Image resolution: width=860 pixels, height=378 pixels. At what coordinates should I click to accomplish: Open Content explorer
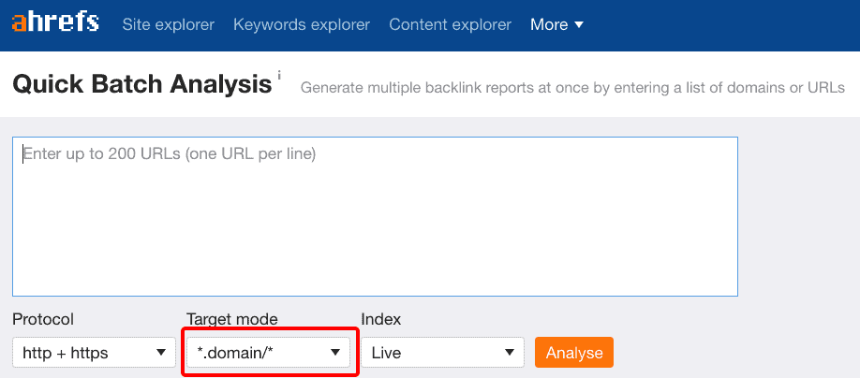pos(451,24)
